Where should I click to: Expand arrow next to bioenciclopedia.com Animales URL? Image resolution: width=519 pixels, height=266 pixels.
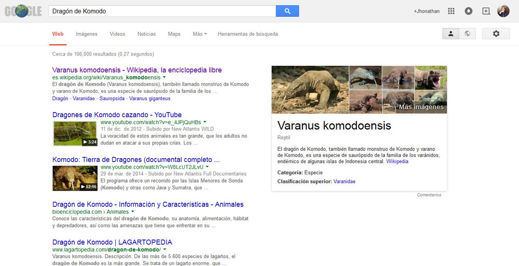pos(133,212)
